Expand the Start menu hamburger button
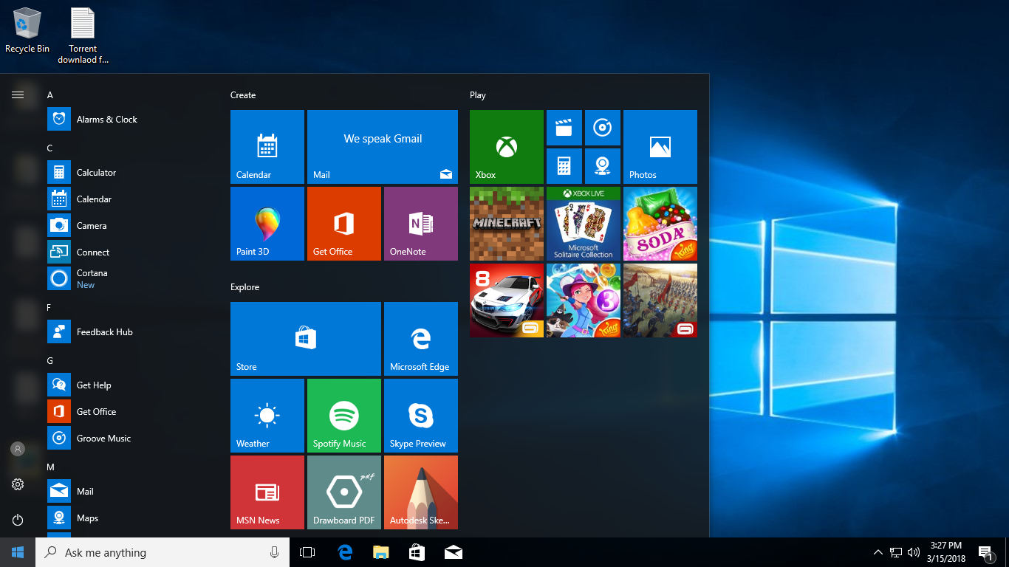1009x567 pixels. point(18,94)
